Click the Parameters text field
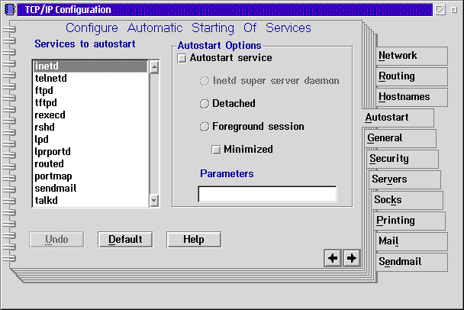Image resolution: width=464 pixels, height=310 pixels. pos(267,194)
